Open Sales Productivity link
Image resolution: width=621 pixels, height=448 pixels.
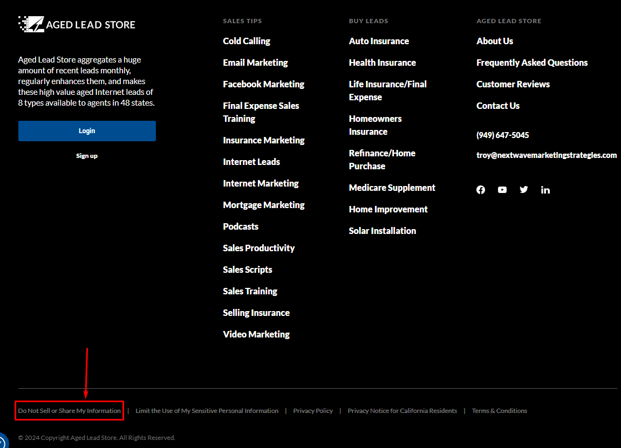(x=258, y=248)
